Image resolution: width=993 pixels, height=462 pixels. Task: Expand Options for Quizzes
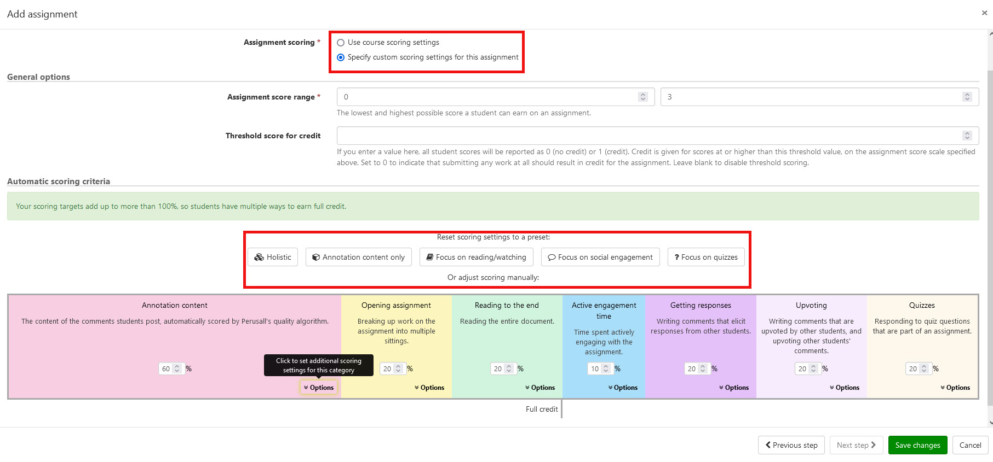(955, 388)
